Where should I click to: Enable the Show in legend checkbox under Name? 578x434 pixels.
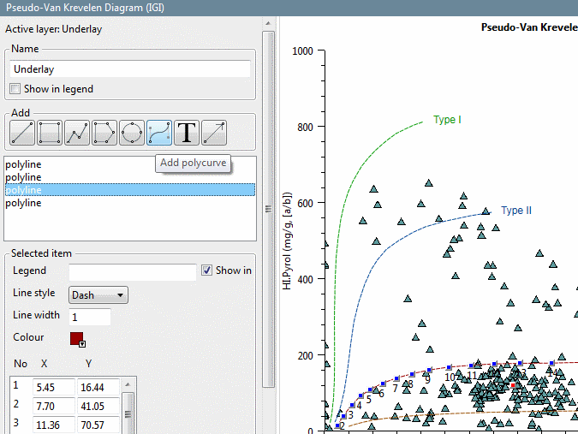click(15, 89)
